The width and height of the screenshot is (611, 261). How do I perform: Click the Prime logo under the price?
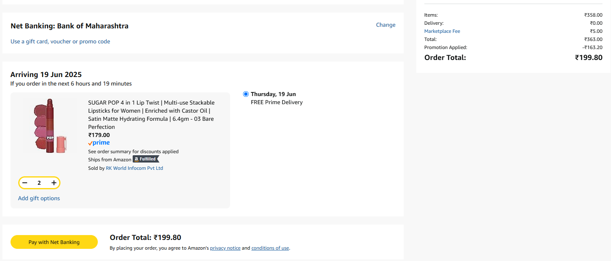[x=99, y=143]
